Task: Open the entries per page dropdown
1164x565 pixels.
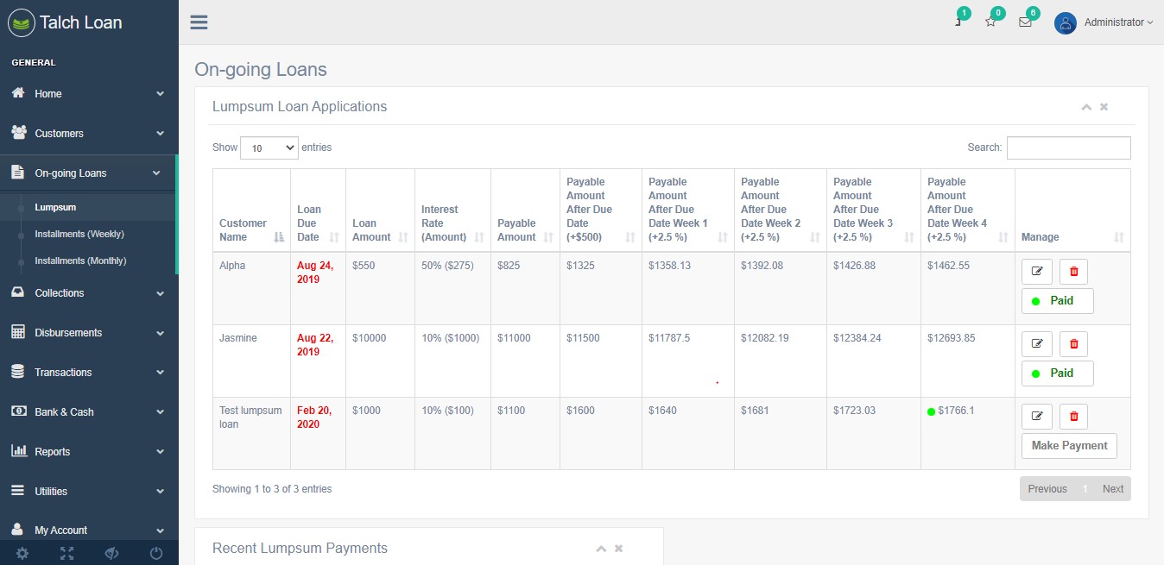Action: 269,148
